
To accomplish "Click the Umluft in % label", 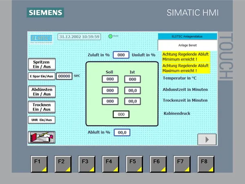I will pyautogui.click(x=144, y=55).
